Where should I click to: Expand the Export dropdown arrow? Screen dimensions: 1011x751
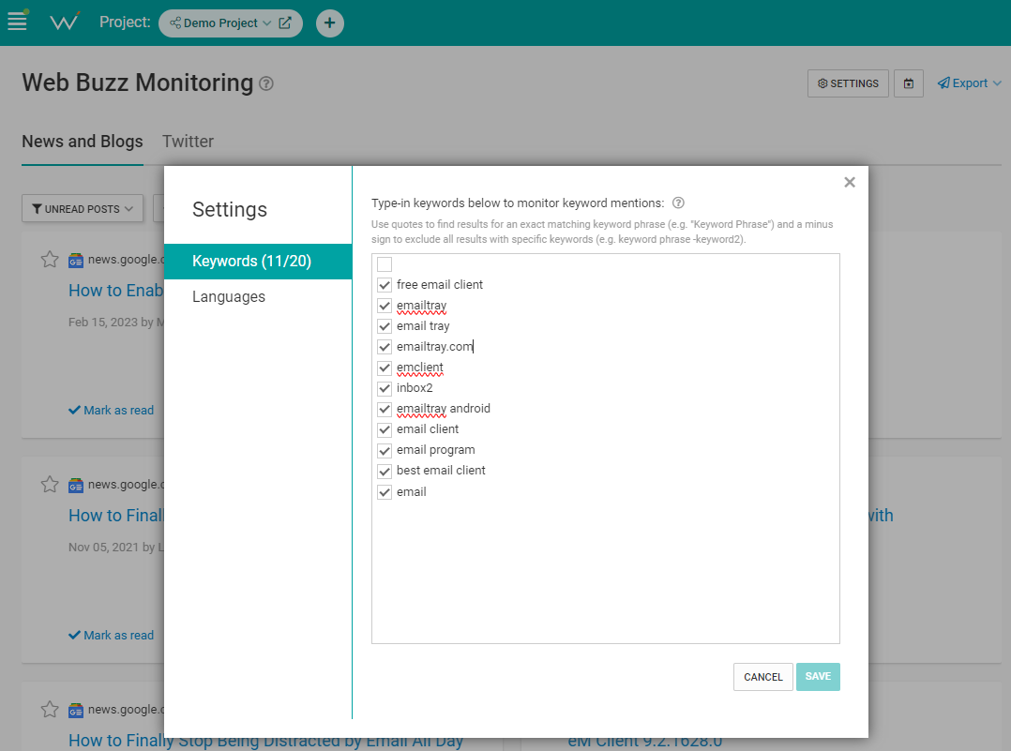[997, 83]
